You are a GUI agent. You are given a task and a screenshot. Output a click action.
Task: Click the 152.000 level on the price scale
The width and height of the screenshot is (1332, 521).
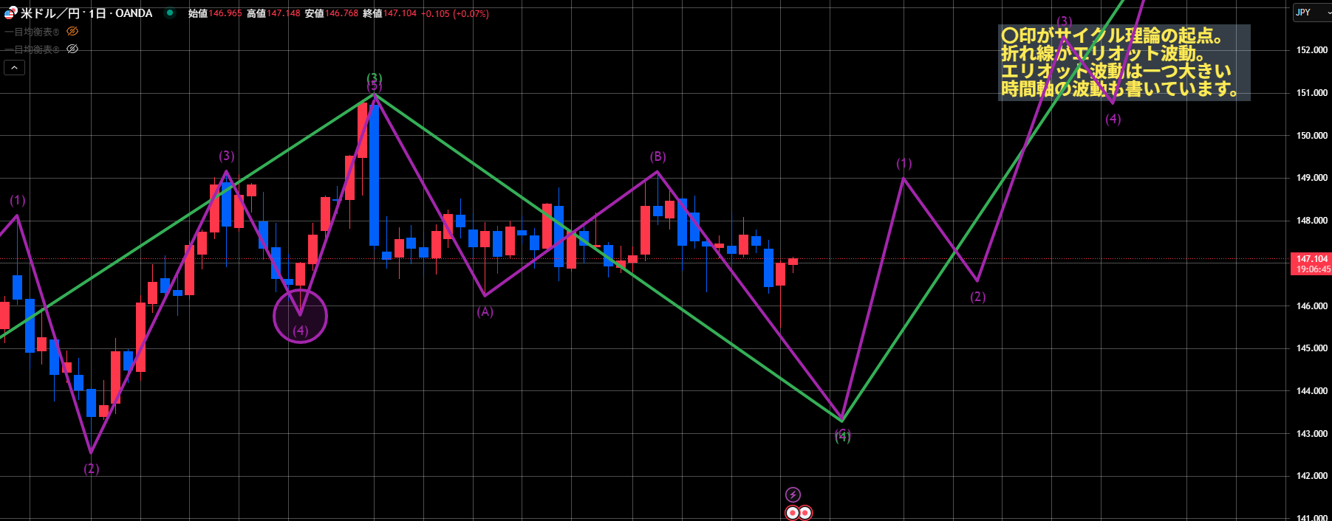[1311, 50]
